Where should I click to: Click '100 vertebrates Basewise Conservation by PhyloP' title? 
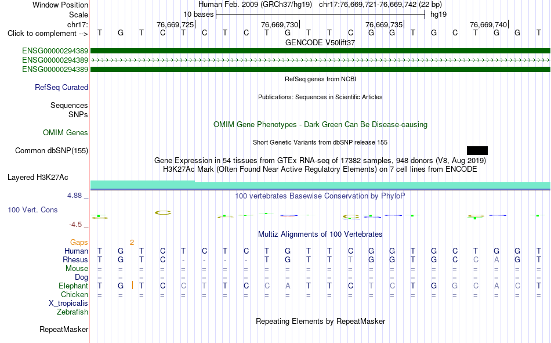(320, 196)
